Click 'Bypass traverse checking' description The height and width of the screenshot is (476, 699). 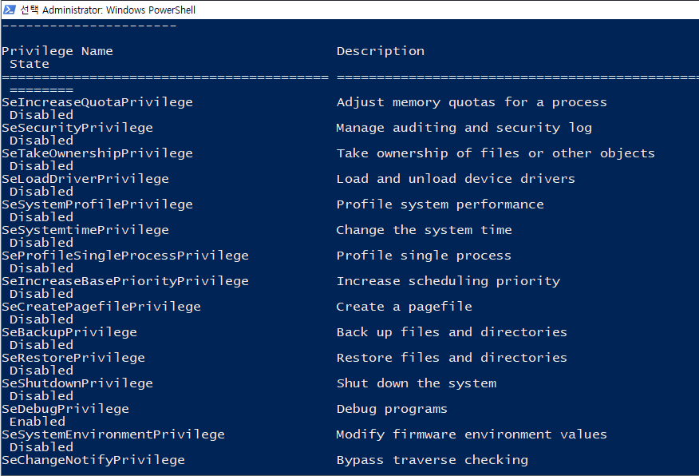coord(432,460)
